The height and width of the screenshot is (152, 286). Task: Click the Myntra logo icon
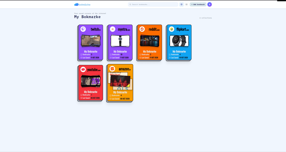point(113,29)
